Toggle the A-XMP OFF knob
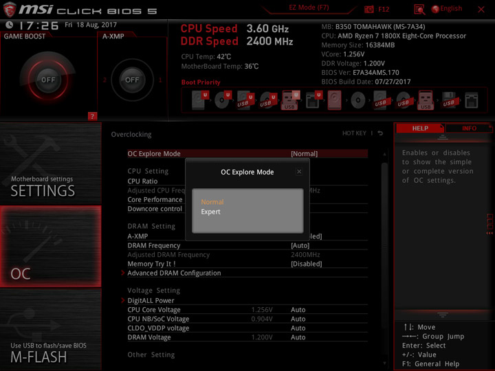495x371 pixels. [132, 80]
